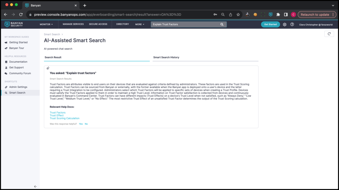Click the Getting Started megaphone icon

click(x=6, y=43)
